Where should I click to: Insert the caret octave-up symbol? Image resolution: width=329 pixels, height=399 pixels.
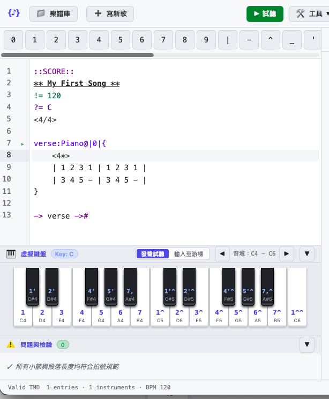271,40
